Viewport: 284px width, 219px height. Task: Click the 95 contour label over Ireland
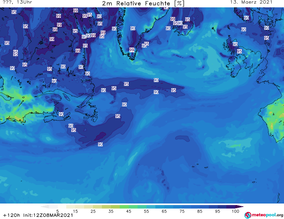pyautogui.click(x=239, y=51)
